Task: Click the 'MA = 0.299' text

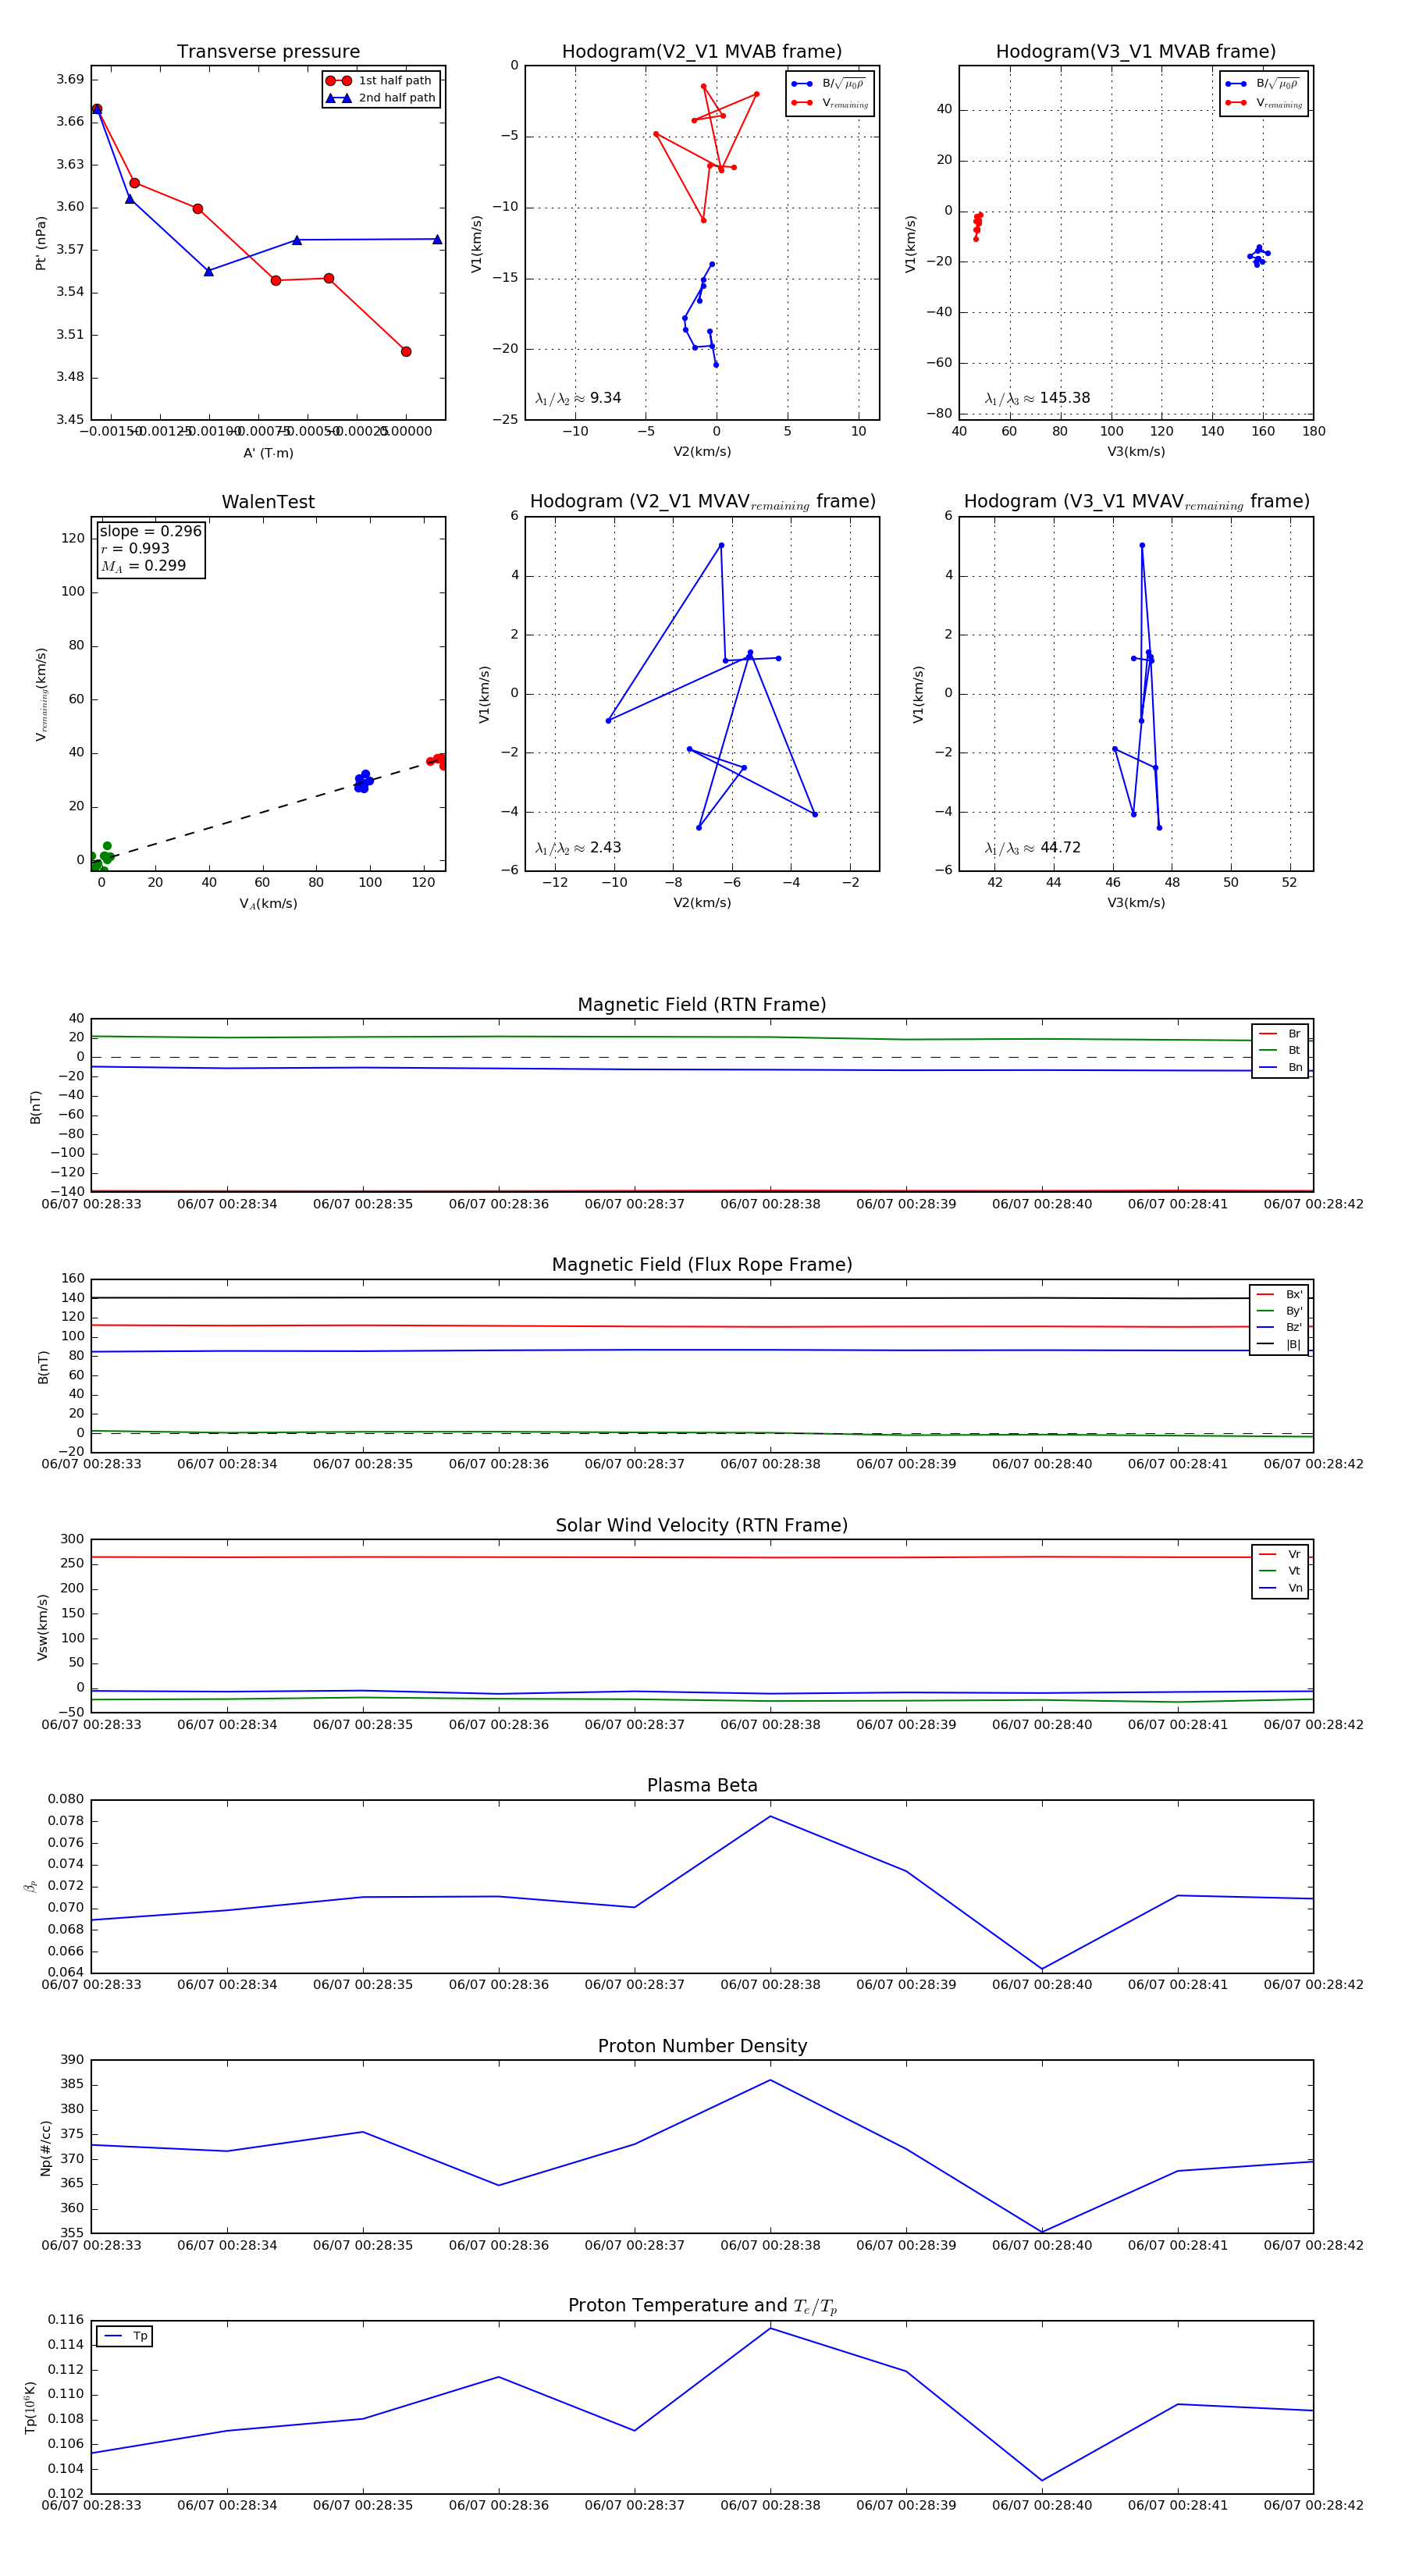Action: coord(143,566)
